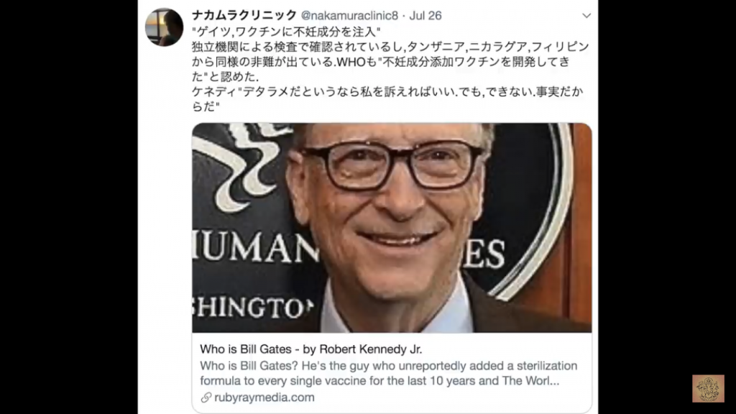Click the description line 'formula to every single vaccine'
Viewport: 736px width, 414px height.
[x=379, y=381]
